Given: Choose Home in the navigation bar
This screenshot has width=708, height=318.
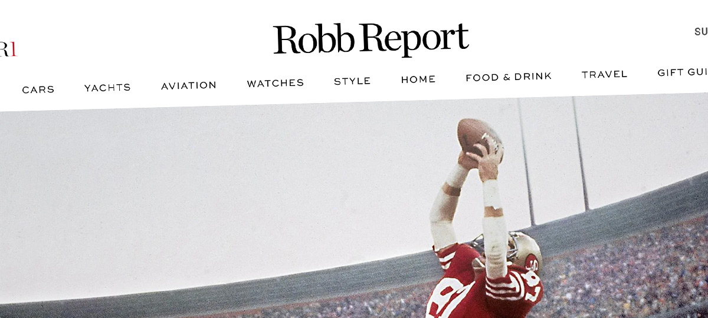Looking at the screenshot, I should (418, 79).
